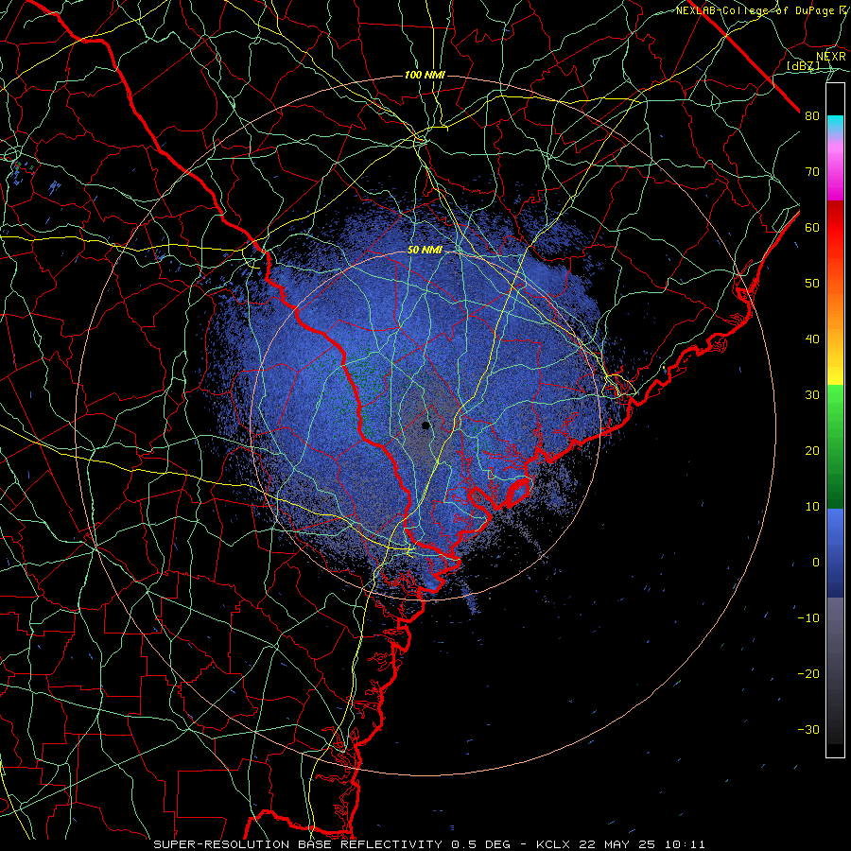The height and width of the screenshot is (851, 851).
Task: Click the black radar site dot at center
Action: tap(426, 425)
